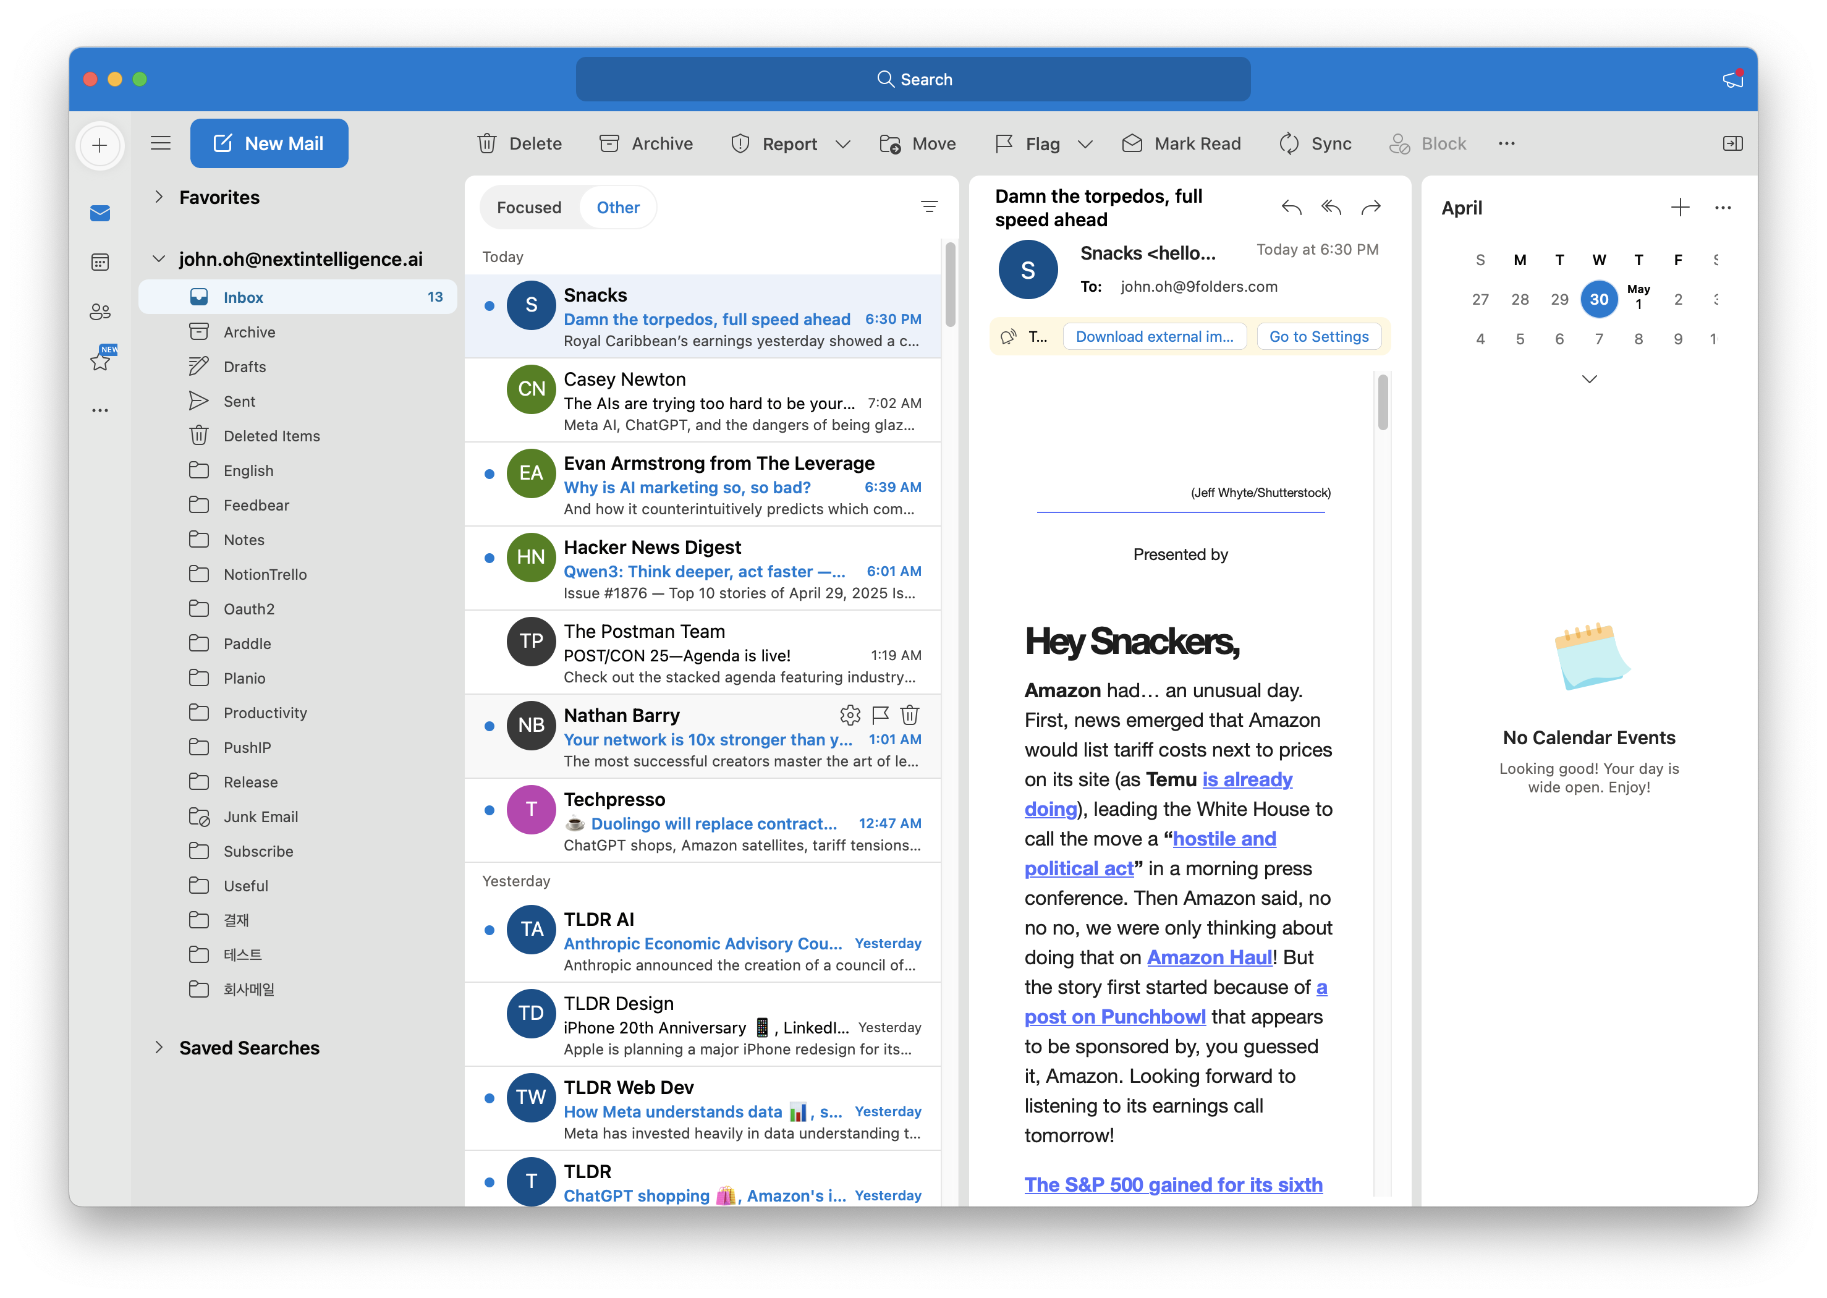Click Download external images button
Viewport: 1827px width, 1298px height.
tap(1154, 336)
